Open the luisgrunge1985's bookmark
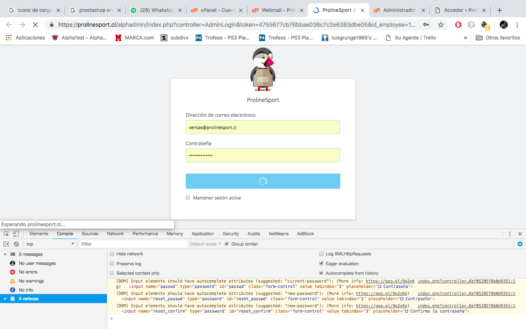 click(x=349, y=38)
